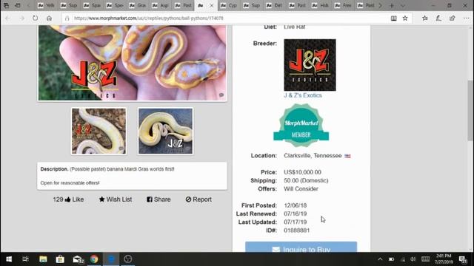Open the Reading view book icon
Screen dimensions: 474x266
pyautogui.click(x=393, y=18)
